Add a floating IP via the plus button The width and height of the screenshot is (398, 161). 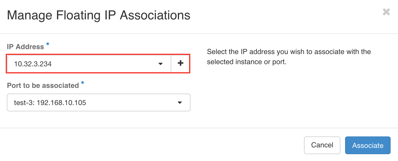coord(180,64)
